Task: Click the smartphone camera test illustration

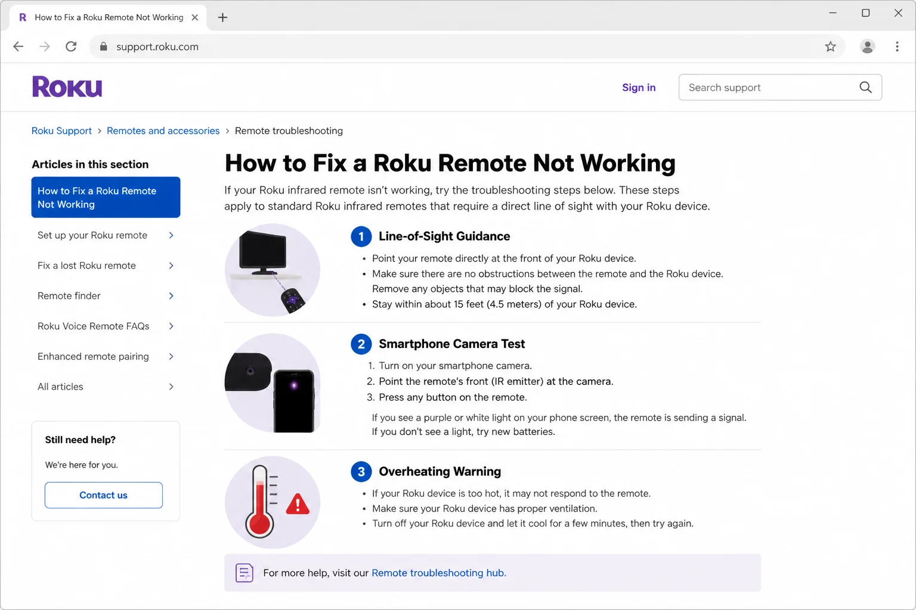Action: click(272, 383)
